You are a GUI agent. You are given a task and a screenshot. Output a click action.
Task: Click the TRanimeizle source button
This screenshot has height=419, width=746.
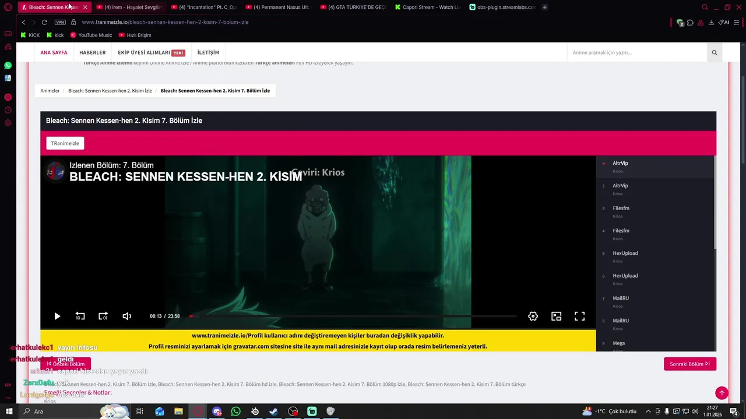(65, 143)
